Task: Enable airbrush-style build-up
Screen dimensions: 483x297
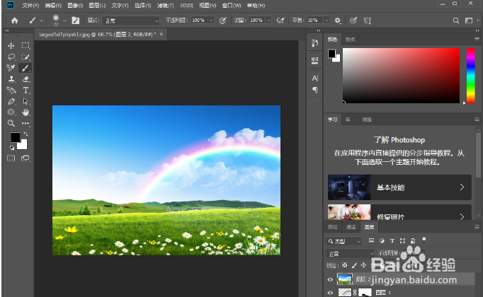Action: (x=280, y=21)
